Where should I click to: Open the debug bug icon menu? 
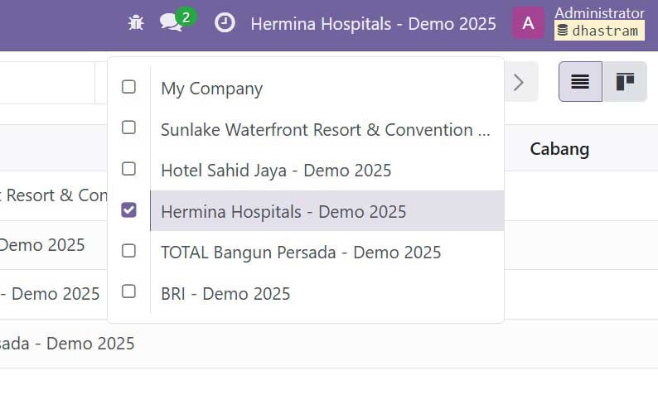[136, 23]
